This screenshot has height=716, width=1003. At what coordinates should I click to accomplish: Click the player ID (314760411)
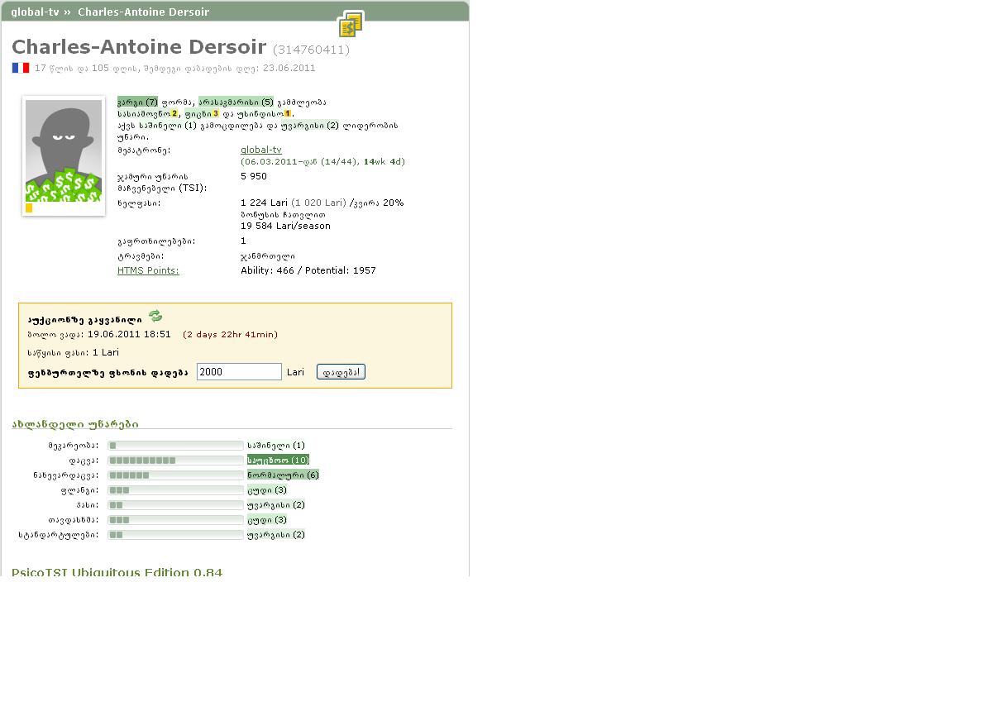312,50
